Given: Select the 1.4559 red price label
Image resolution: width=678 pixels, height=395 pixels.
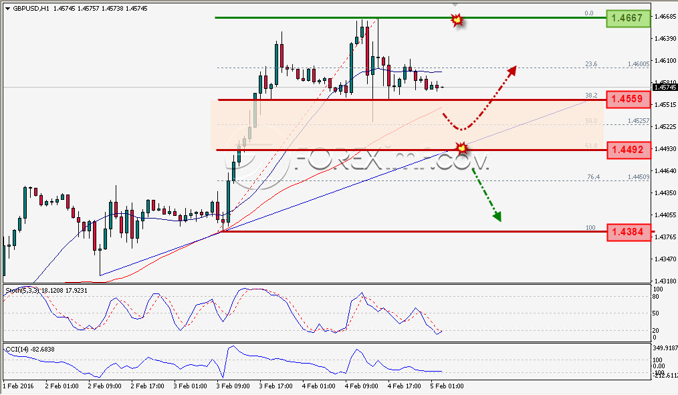Looking at the screenshot, I should (629, 100).
